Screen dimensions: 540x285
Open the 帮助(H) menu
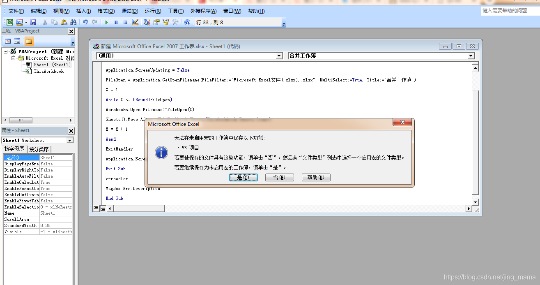256,11
